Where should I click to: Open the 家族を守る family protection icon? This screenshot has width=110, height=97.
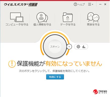tap(93, 17)
